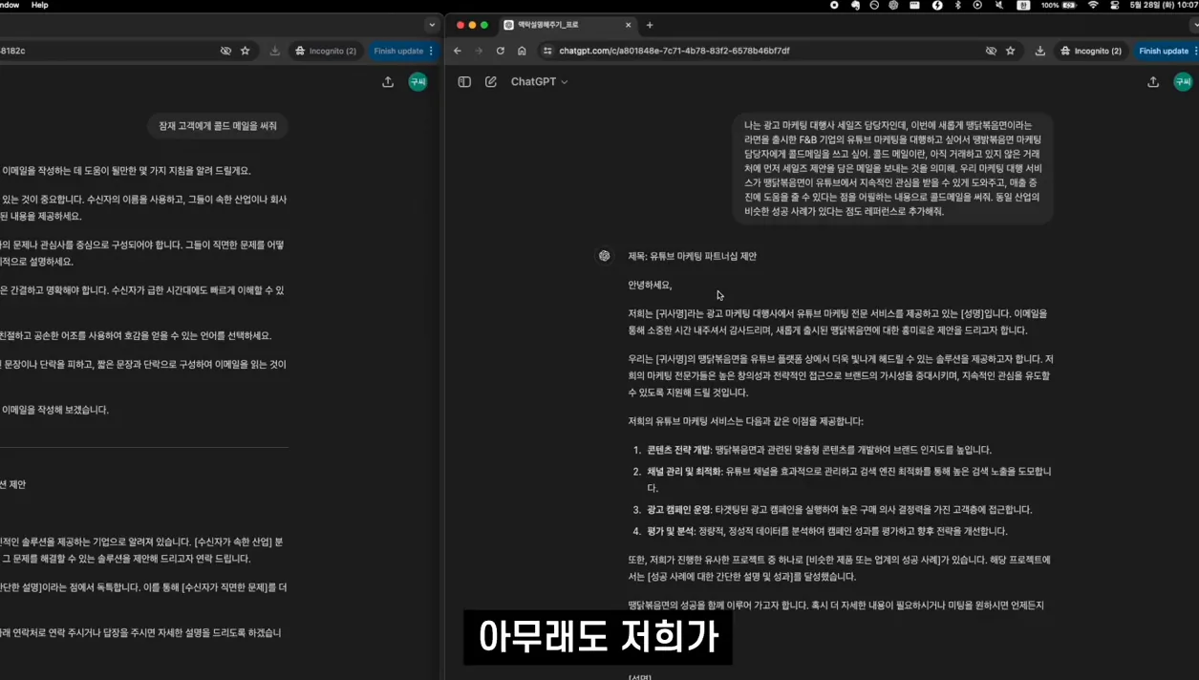The width and height of the screenshot is (1199, 680).
Task: Toggle tracking protection eye icon in right window
Action: [x=991, y=51]
